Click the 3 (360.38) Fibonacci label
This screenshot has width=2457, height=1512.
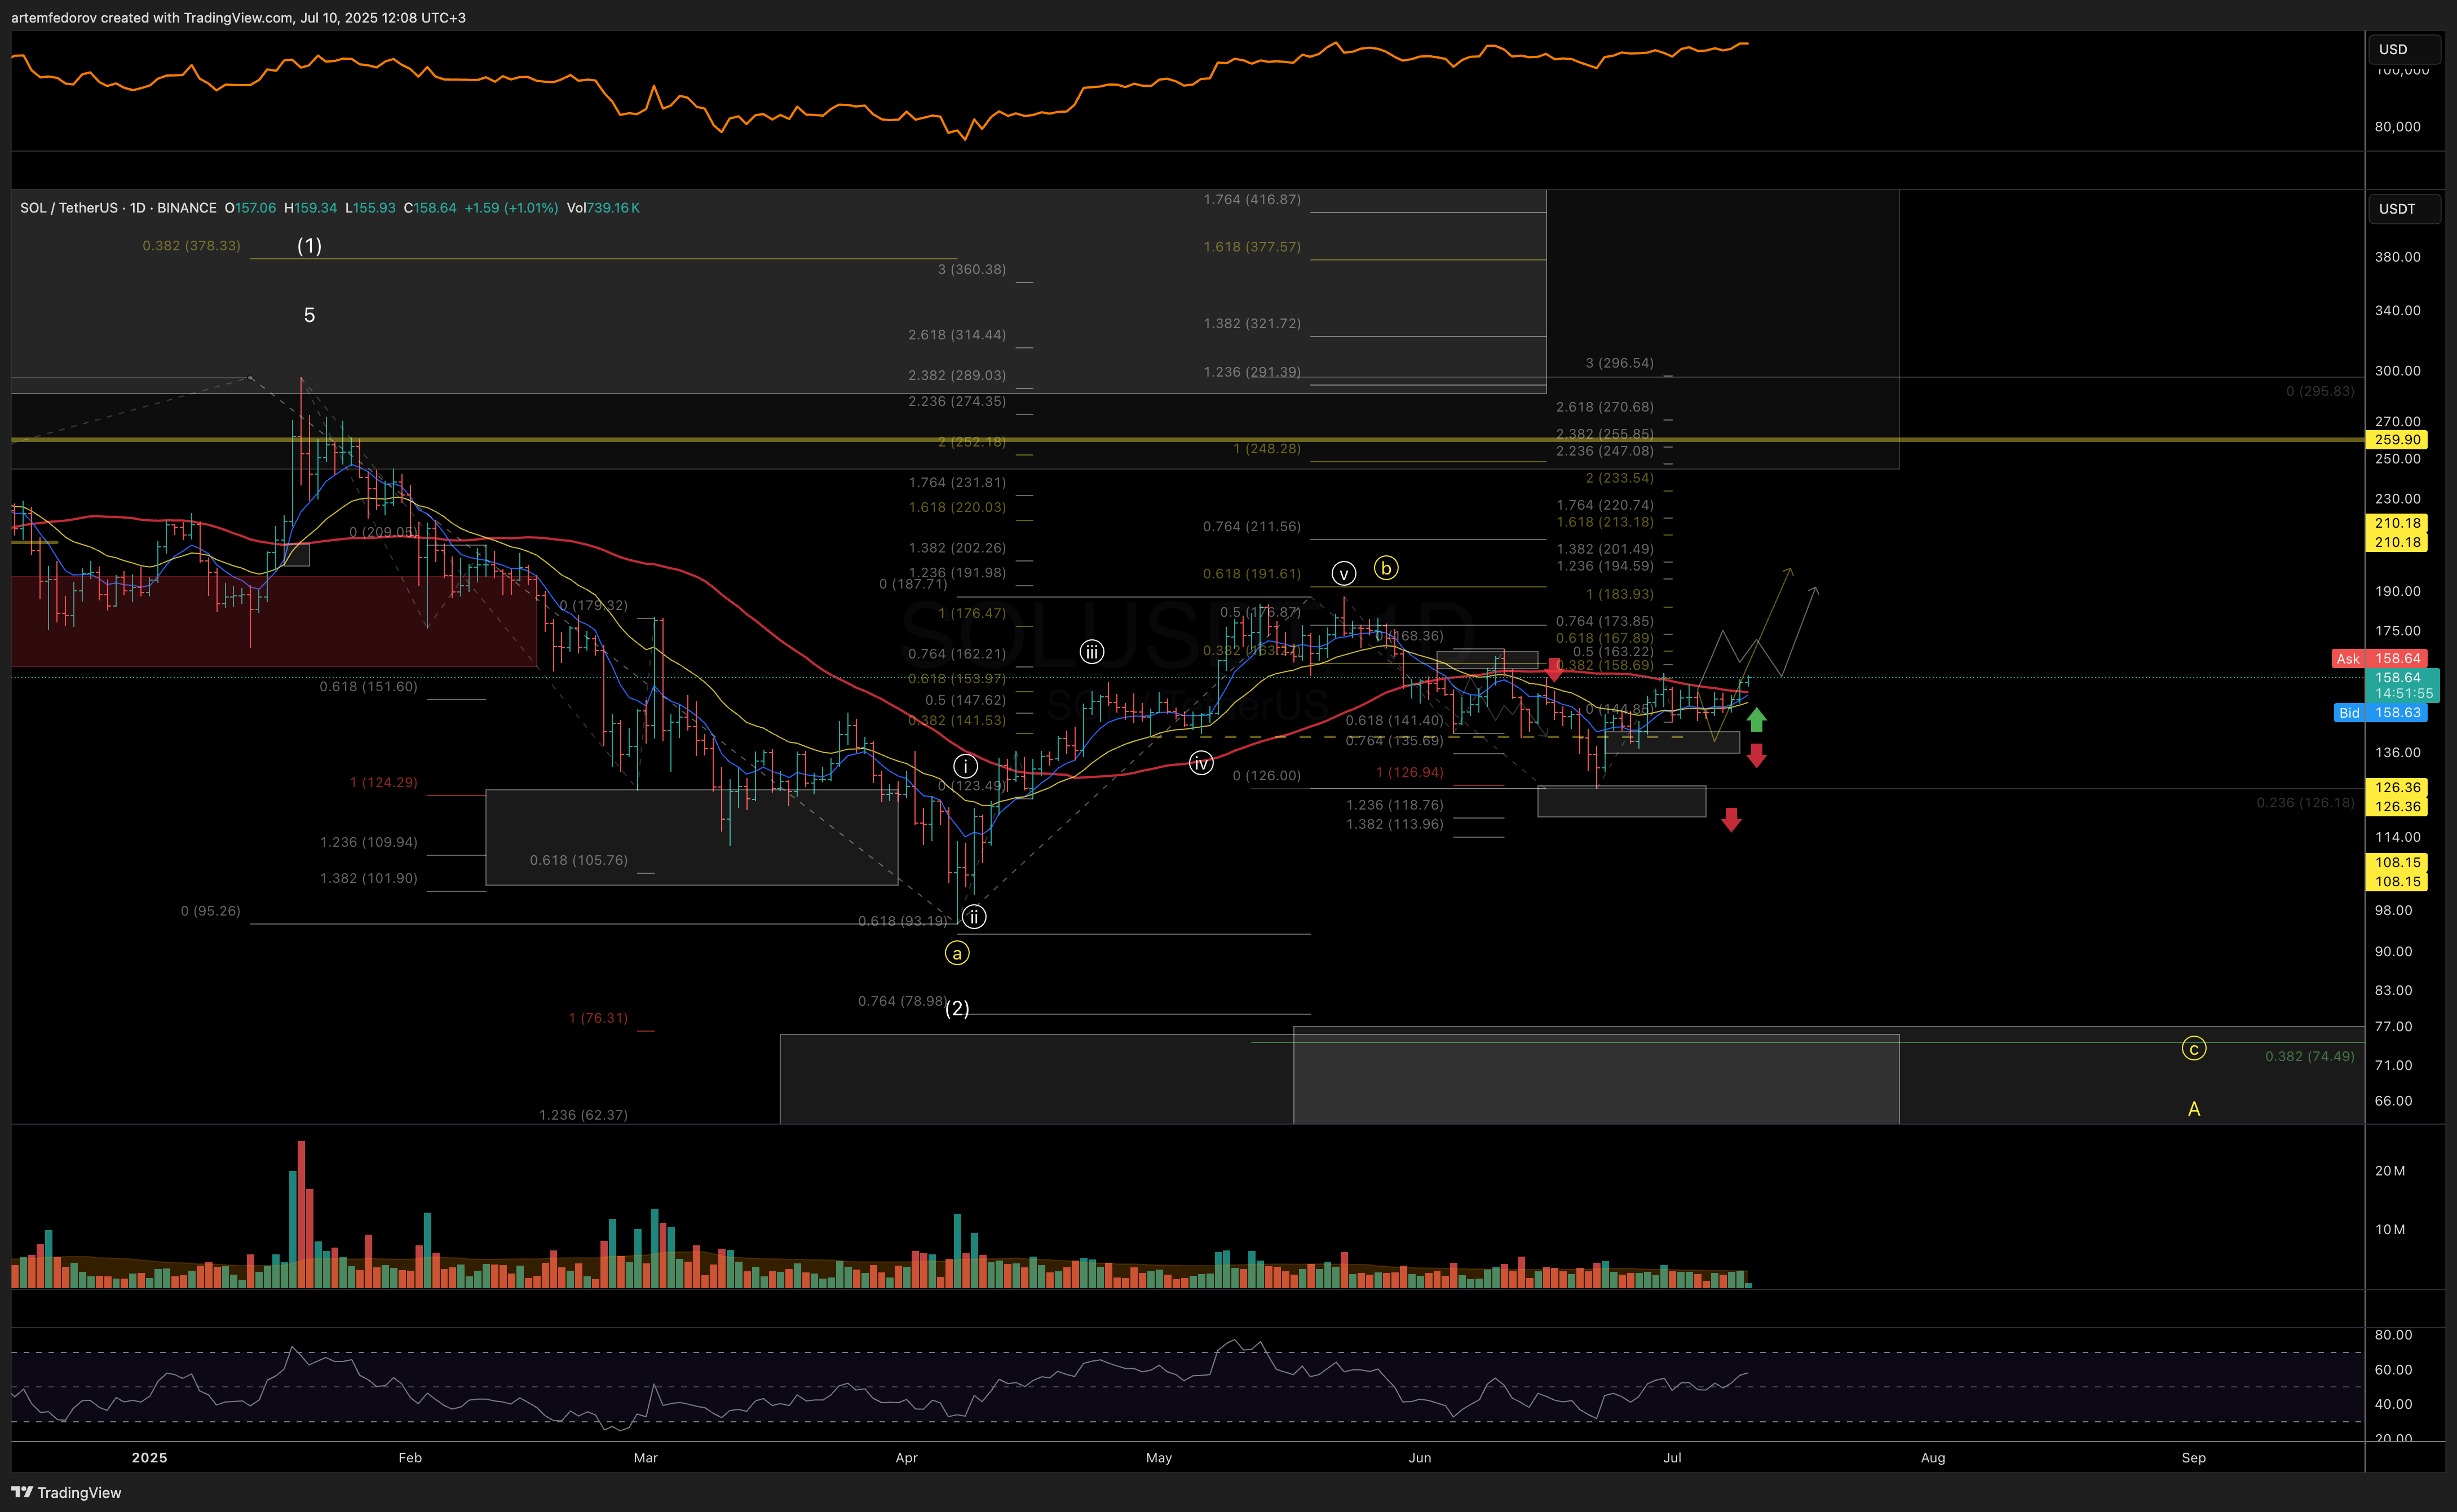click(x=972, y=269)
